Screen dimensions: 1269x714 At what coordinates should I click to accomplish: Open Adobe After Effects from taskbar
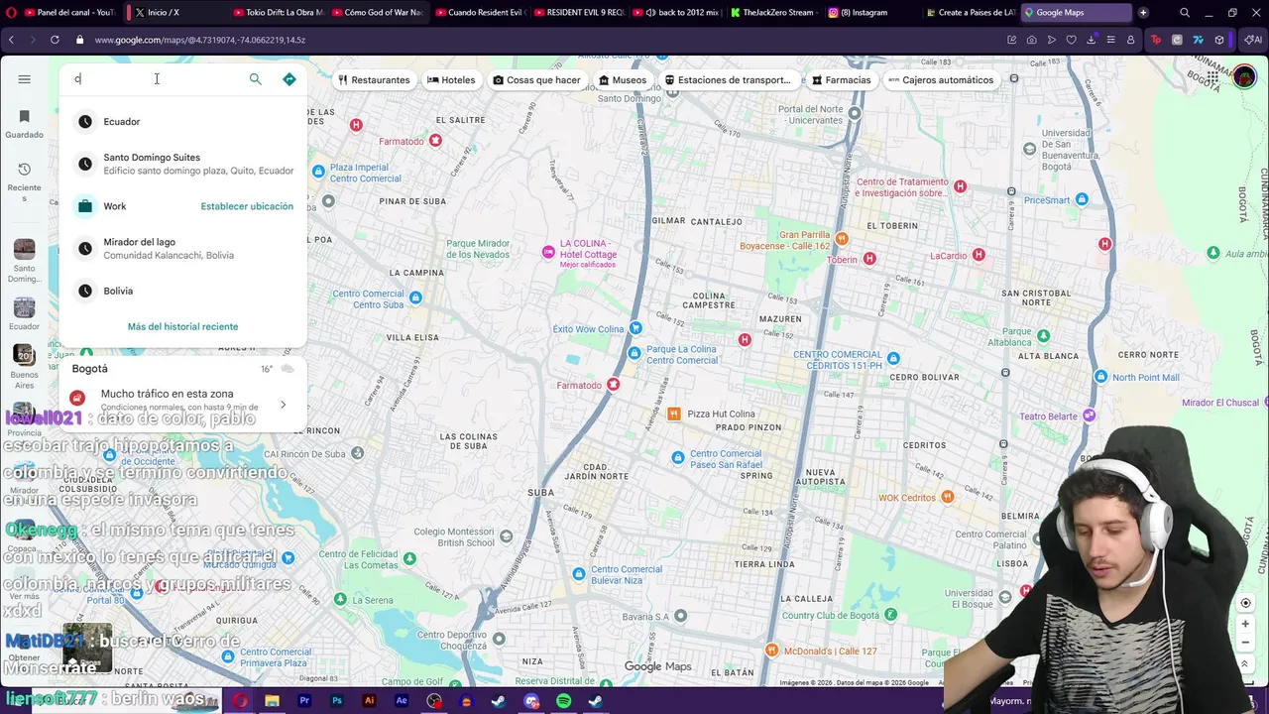(x=402, y=701)
